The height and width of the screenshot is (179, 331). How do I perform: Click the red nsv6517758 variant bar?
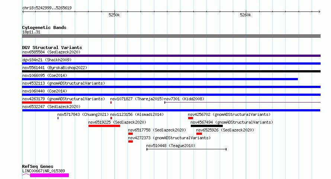pos(131,134)
